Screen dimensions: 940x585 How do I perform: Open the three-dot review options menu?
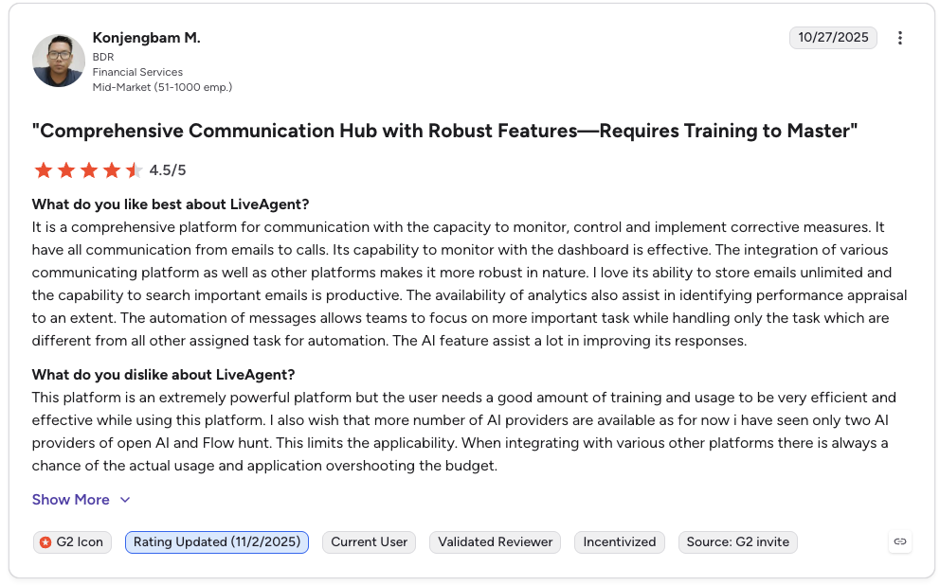click(x=899, y=38)
